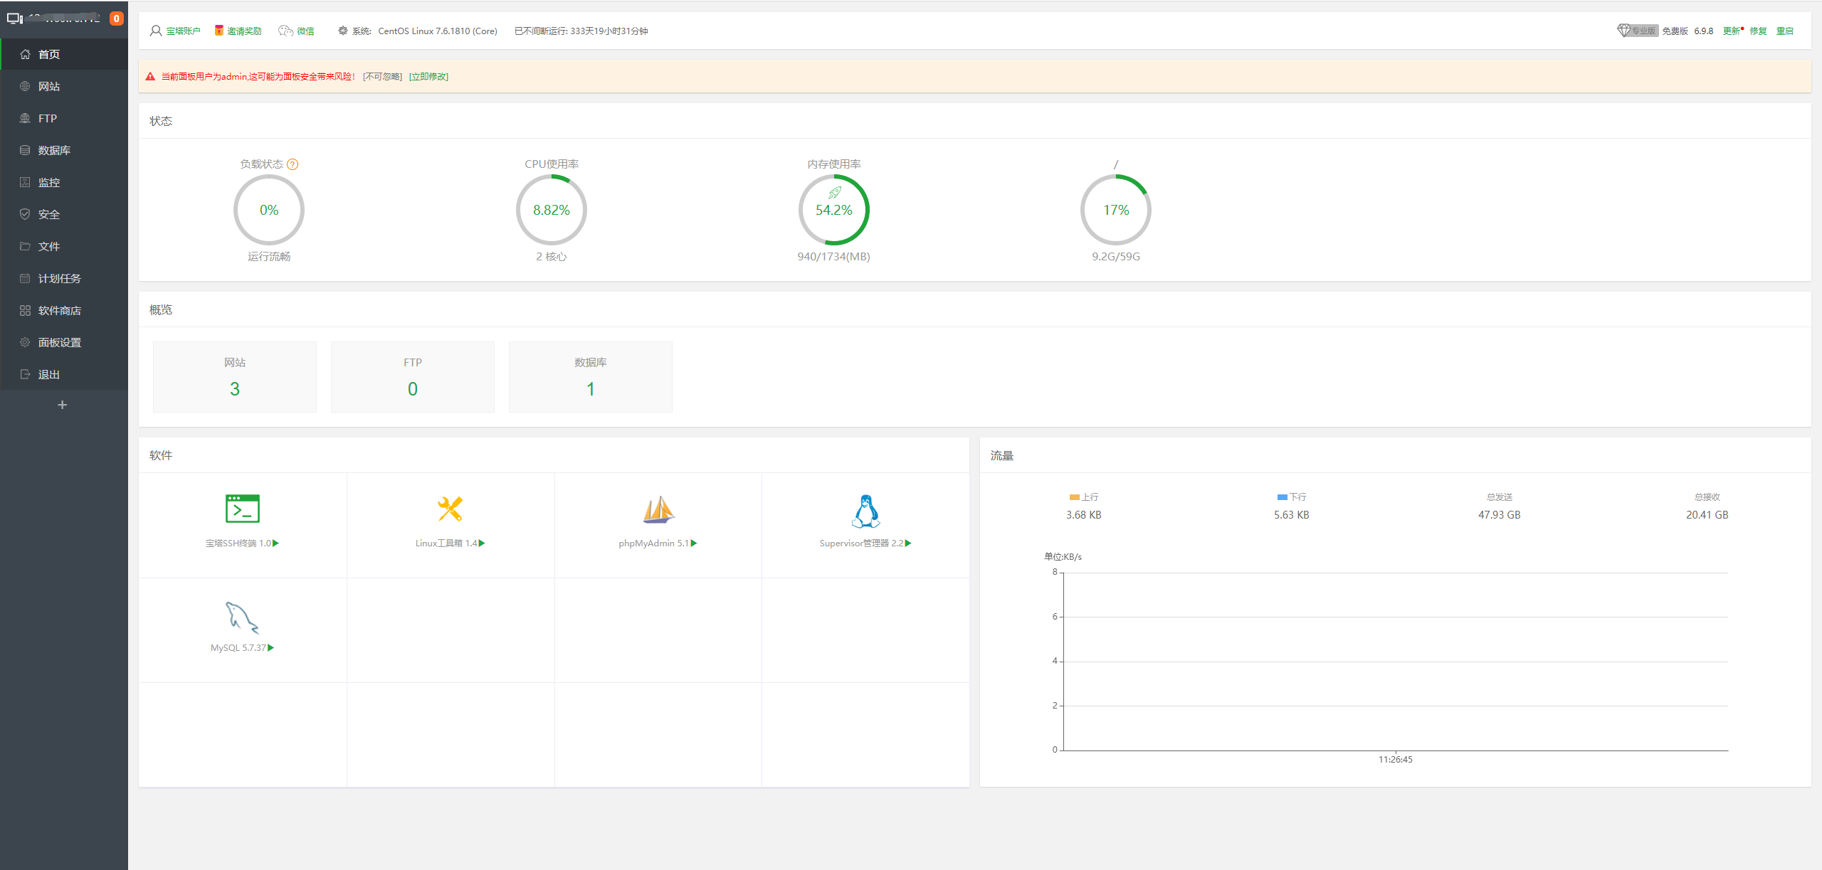Open 面板设置 panel settings
This screenshot has height=870, width=1822.
coord(64,342)
